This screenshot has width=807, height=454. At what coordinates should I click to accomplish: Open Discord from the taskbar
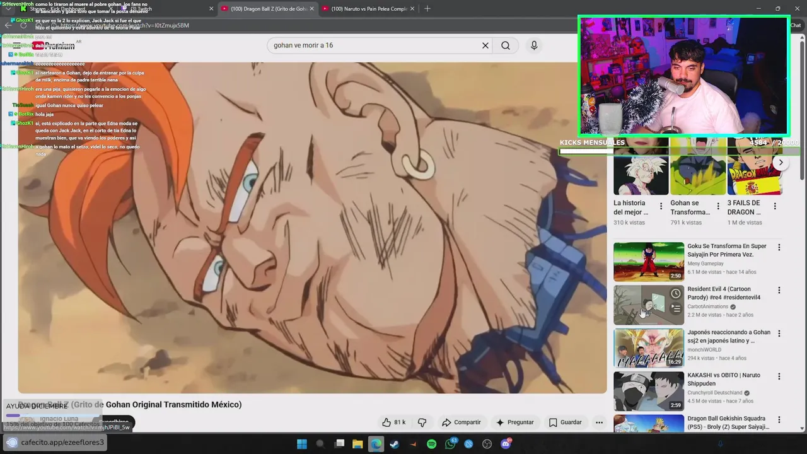(x=506, y=444)
